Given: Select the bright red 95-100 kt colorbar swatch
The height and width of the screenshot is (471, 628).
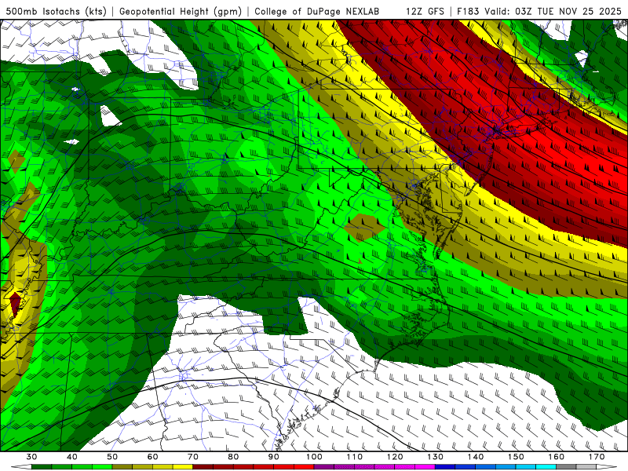Looking at the screenshot, I should click(304, 467).
